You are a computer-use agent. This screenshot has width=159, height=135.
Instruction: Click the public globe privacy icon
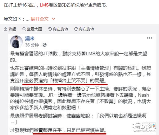click(45, 45)
